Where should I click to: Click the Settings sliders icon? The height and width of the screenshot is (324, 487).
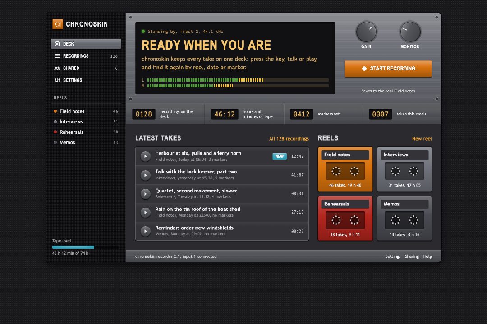(x=57, y=80)
